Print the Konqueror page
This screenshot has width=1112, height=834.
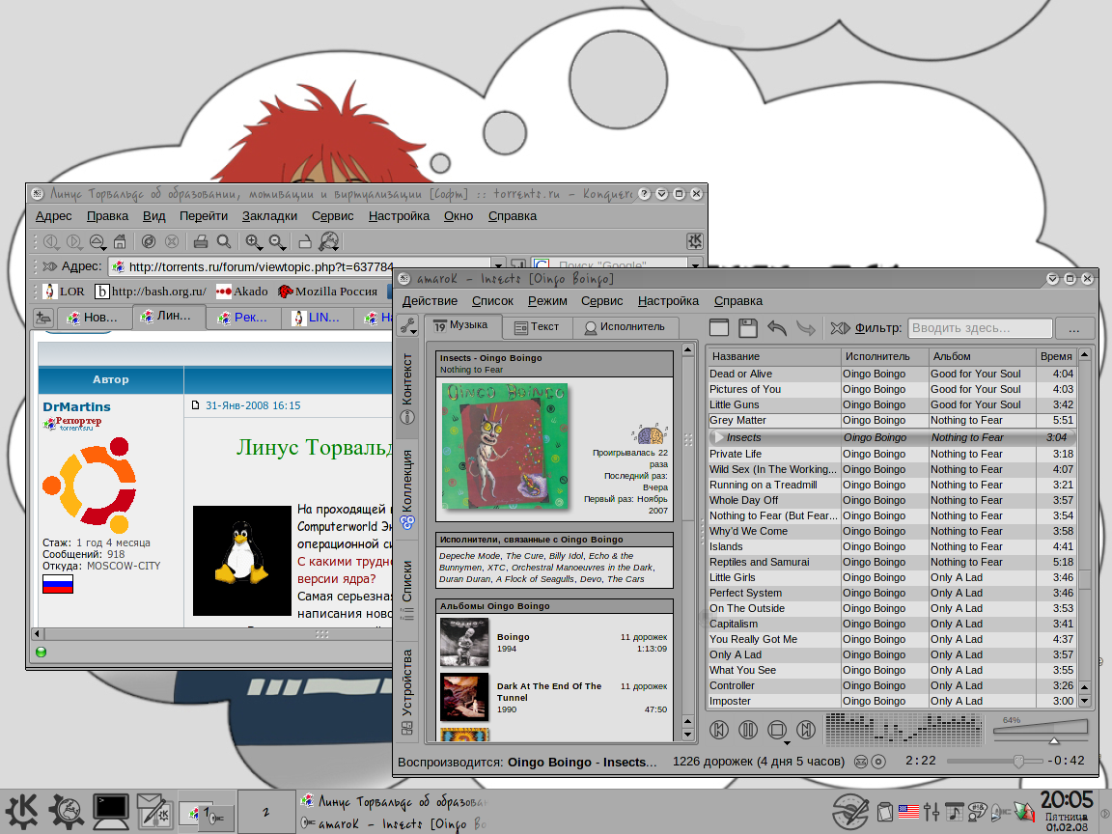point(201,242)
